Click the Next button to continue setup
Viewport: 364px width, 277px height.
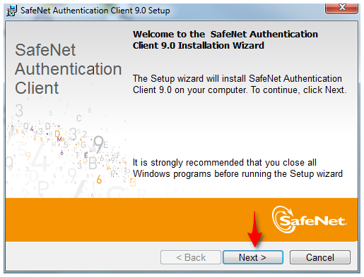pos(253,257)
